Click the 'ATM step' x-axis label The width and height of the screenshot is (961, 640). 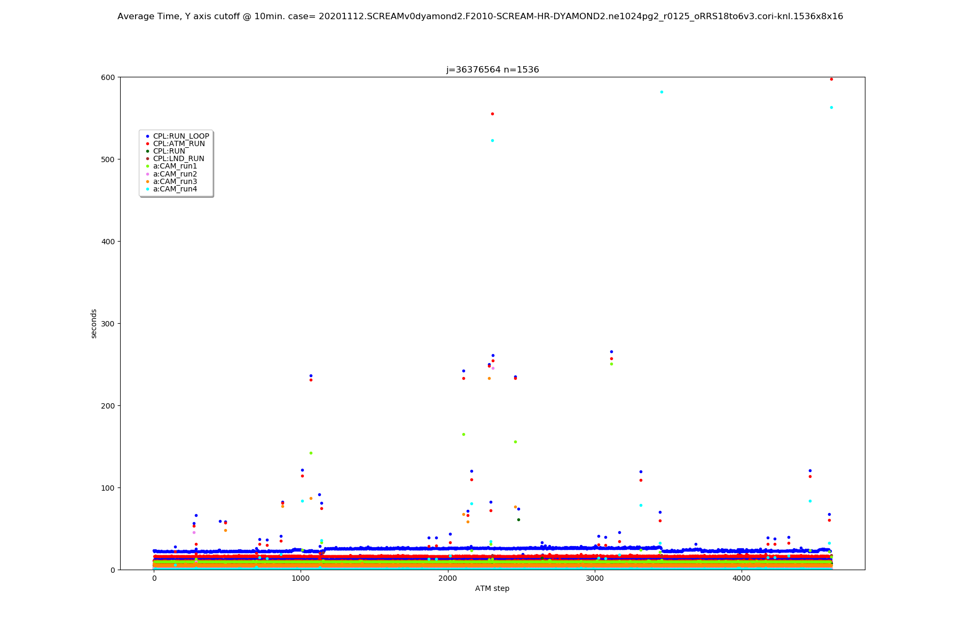(492, 589)
